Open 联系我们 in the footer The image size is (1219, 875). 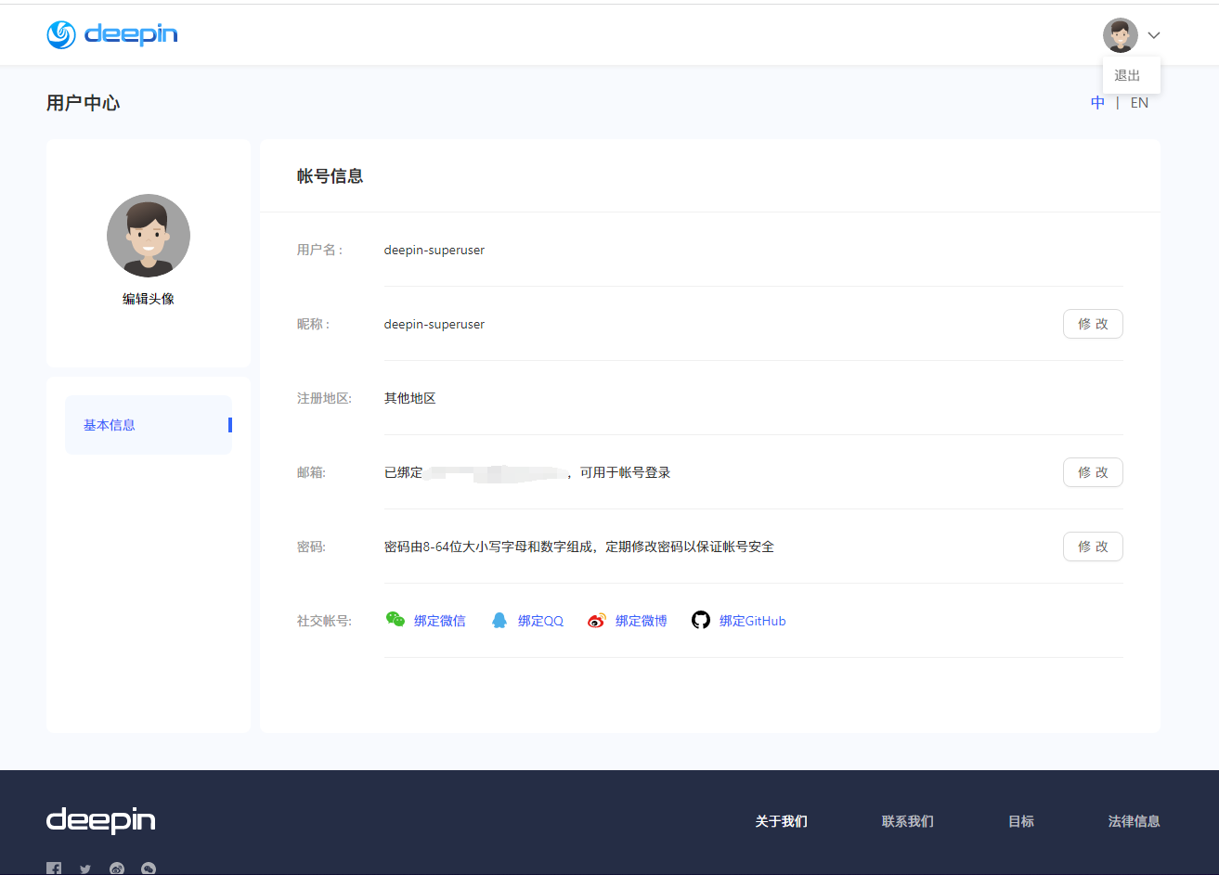pos(908,821)
